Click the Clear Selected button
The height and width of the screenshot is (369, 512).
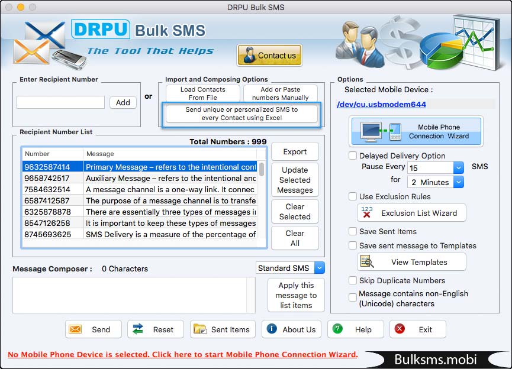click(x=295, y=212)
